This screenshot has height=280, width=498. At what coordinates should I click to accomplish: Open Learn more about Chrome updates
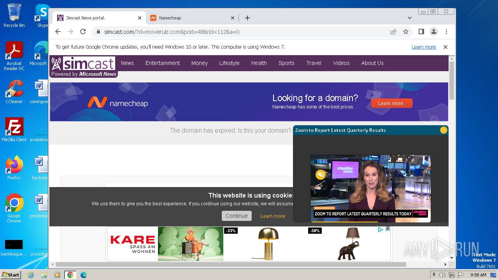coord(424,47)
